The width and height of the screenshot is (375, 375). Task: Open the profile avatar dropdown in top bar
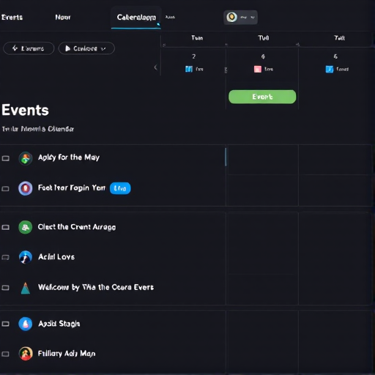(x=240, y=18)
